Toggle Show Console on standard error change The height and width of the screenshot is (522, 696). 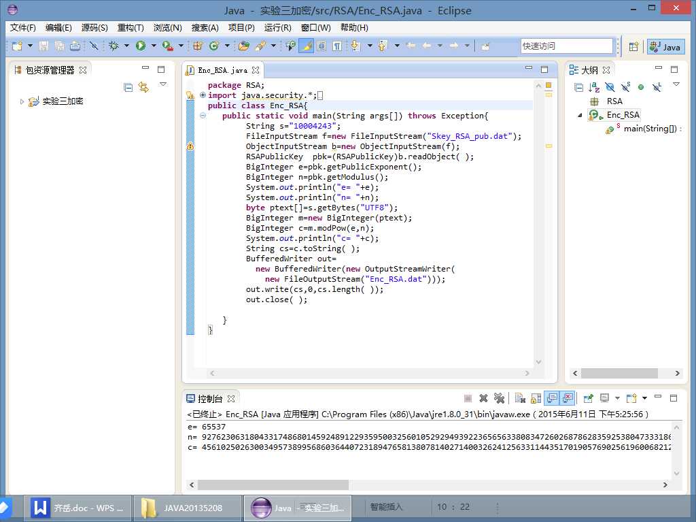568,397
